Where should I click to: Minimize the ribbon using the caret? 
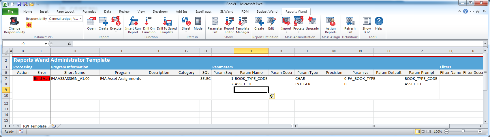pyautogui.click(x=459, y=11)
